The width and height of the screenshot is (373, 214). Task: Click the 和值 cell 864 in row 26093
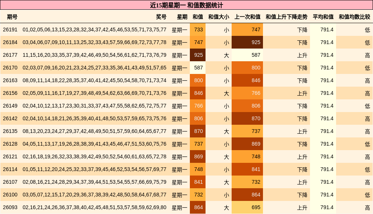click(x=198, y=207)
